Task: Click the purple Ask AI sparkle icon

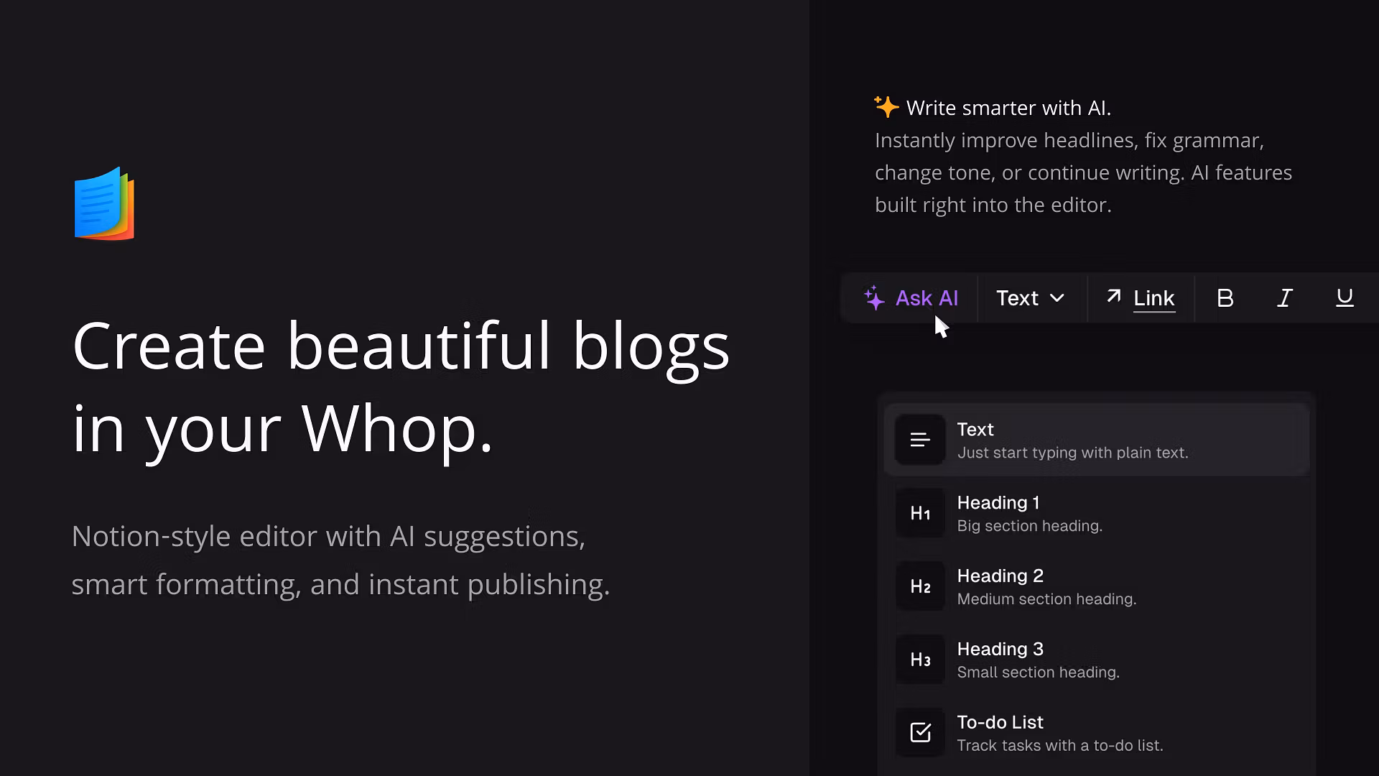Action: pos(874,298)
